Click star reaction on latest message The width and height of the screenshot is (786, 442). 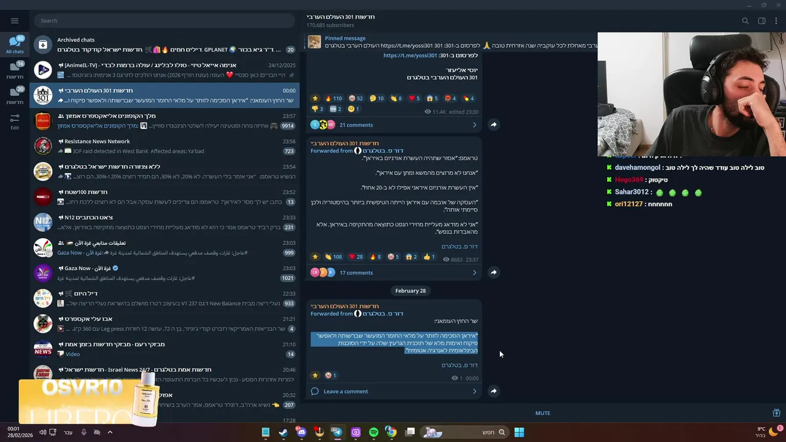(x=316, y=375)
